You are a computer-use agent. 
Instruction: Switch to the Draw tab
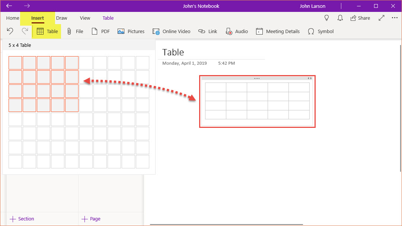pos(61,18)
